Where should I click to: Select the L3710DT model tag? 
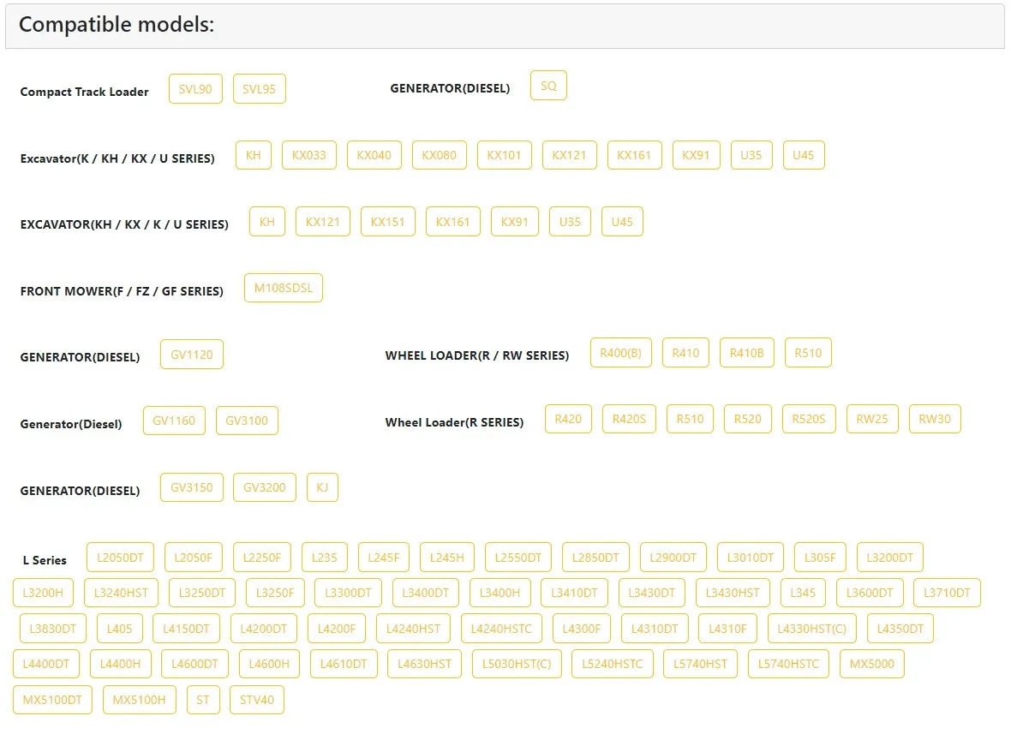947,593
